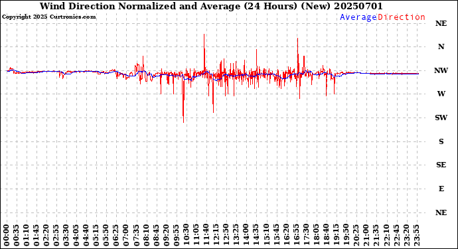Click the 15:45 time axis label
458x249 pixels.
click(276, 236)
